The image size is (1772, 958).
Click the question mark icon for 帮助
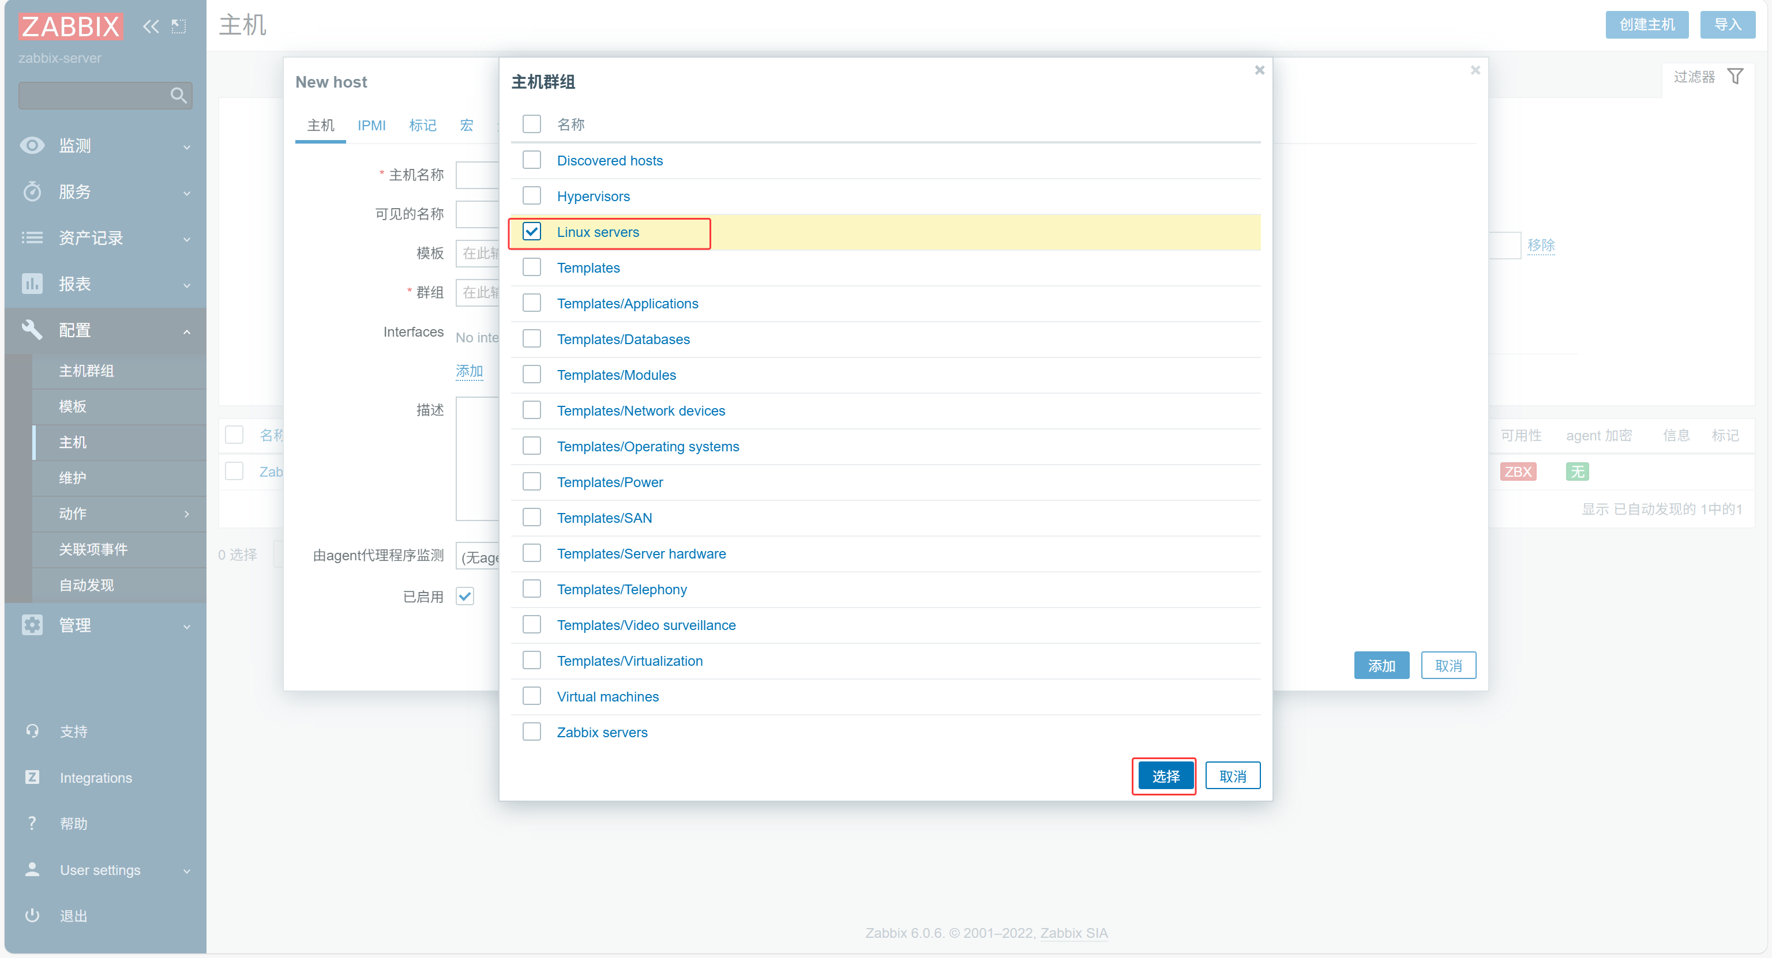pos(32,823)
